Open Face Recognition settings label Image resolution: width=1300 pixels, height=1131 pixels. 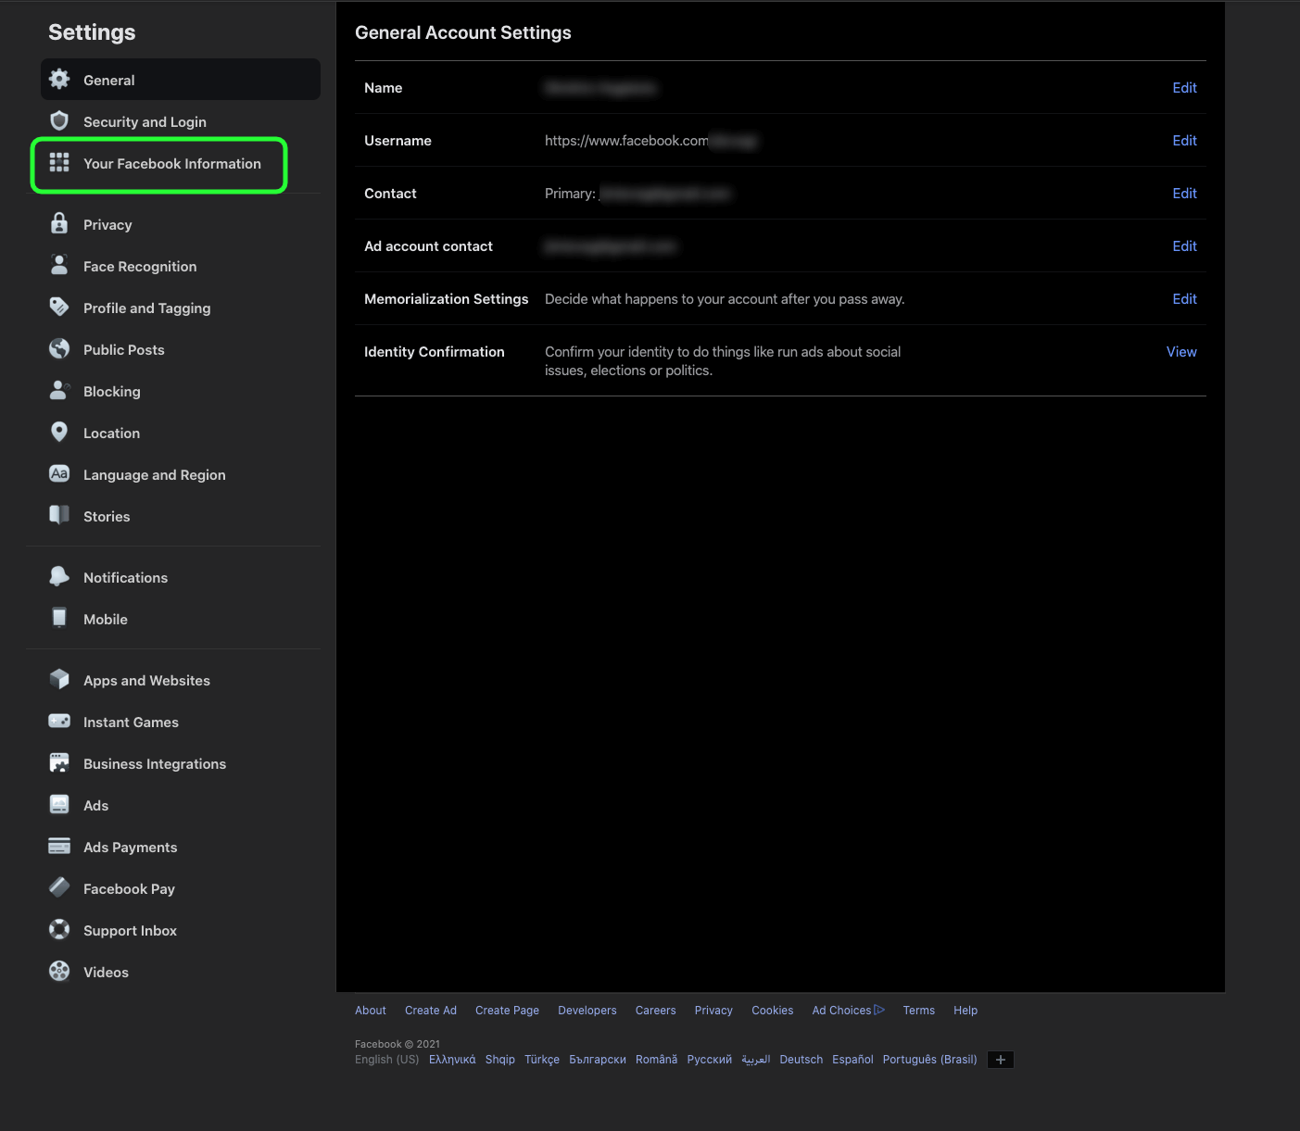pos(140,267)
